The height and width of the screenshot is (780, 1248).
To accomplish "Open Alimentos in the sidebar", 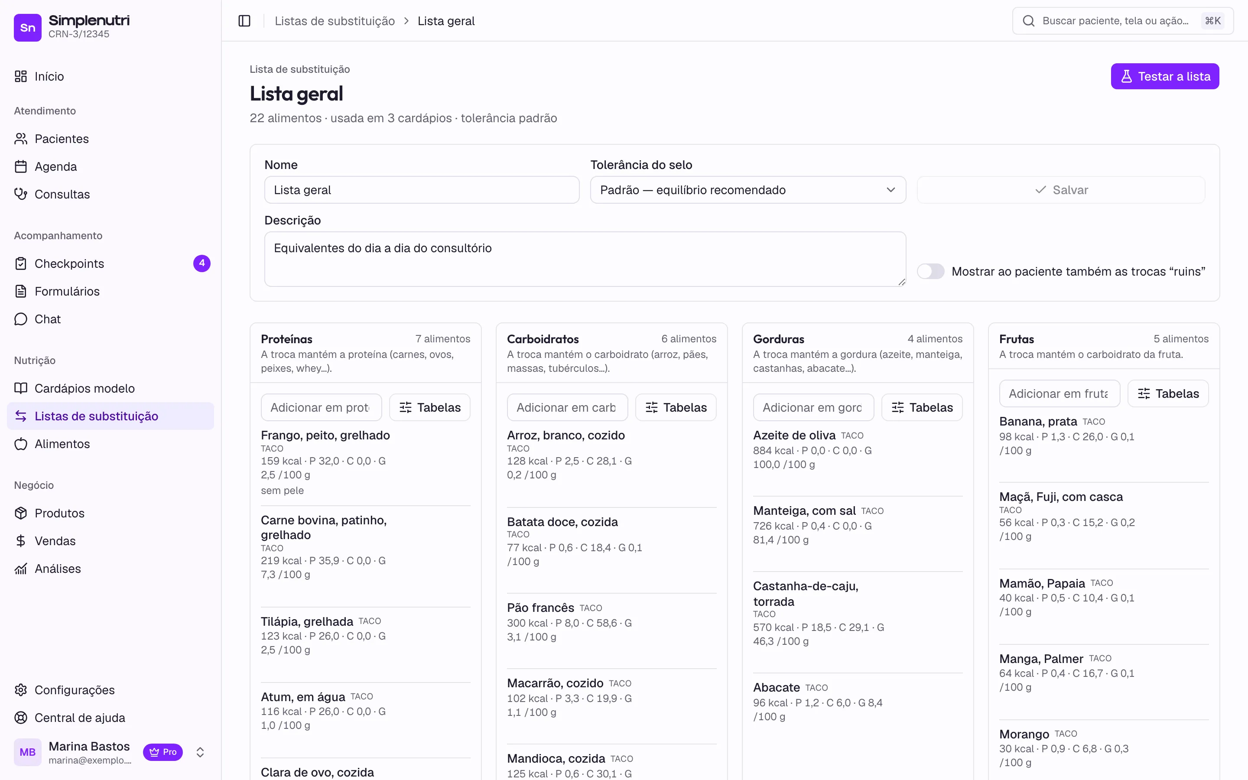I will click(110, 444).
